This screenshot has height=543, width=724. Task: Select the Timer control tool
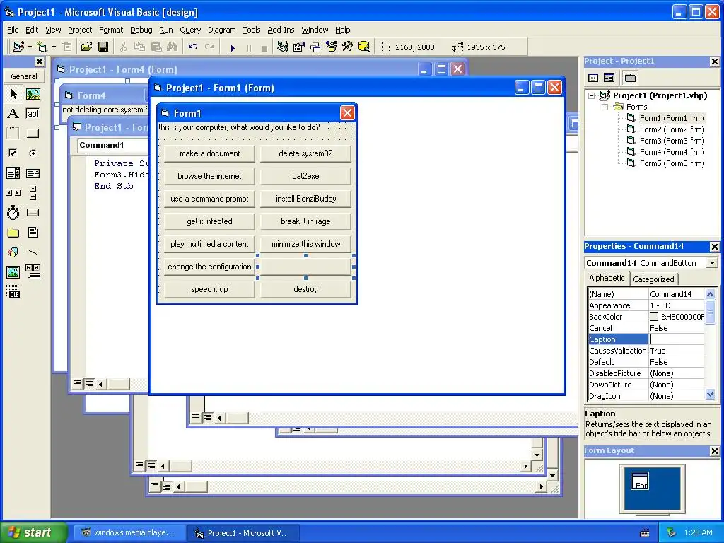[13, 212]
